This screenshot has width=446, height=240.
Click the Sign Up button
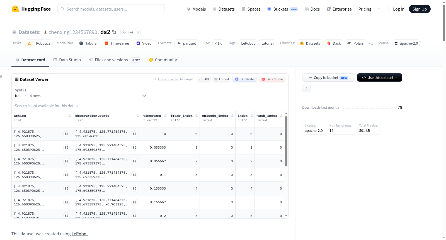(420, 9)
